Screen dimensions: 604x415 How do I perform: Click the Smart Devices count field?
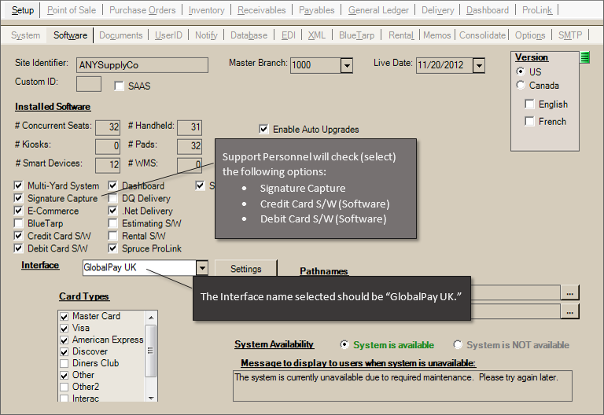[108, 165]
